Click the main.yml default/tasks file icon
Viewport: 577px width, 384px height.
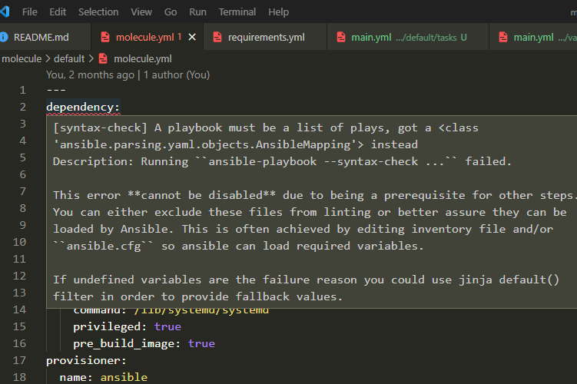tap(341, 37)
